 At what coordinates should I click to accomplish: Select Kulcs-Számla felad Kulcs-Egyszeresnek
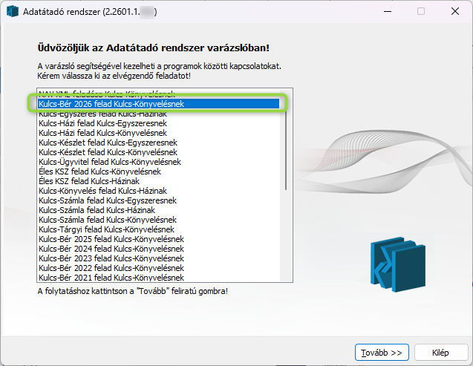(159, 200)
